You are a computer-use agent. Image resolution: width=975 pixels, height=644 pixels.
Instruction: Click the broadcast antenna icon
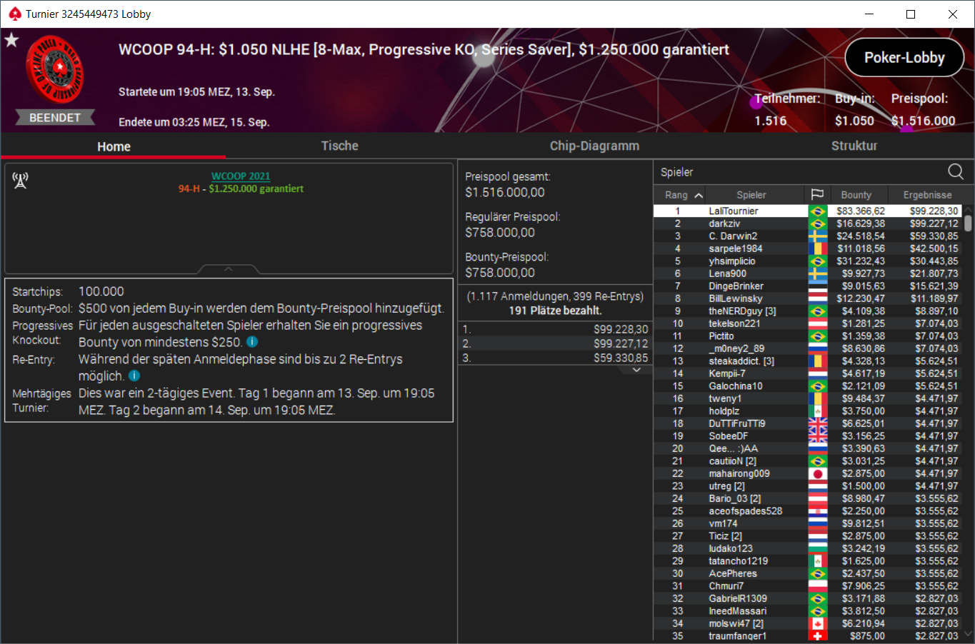(x=20, y=181)
